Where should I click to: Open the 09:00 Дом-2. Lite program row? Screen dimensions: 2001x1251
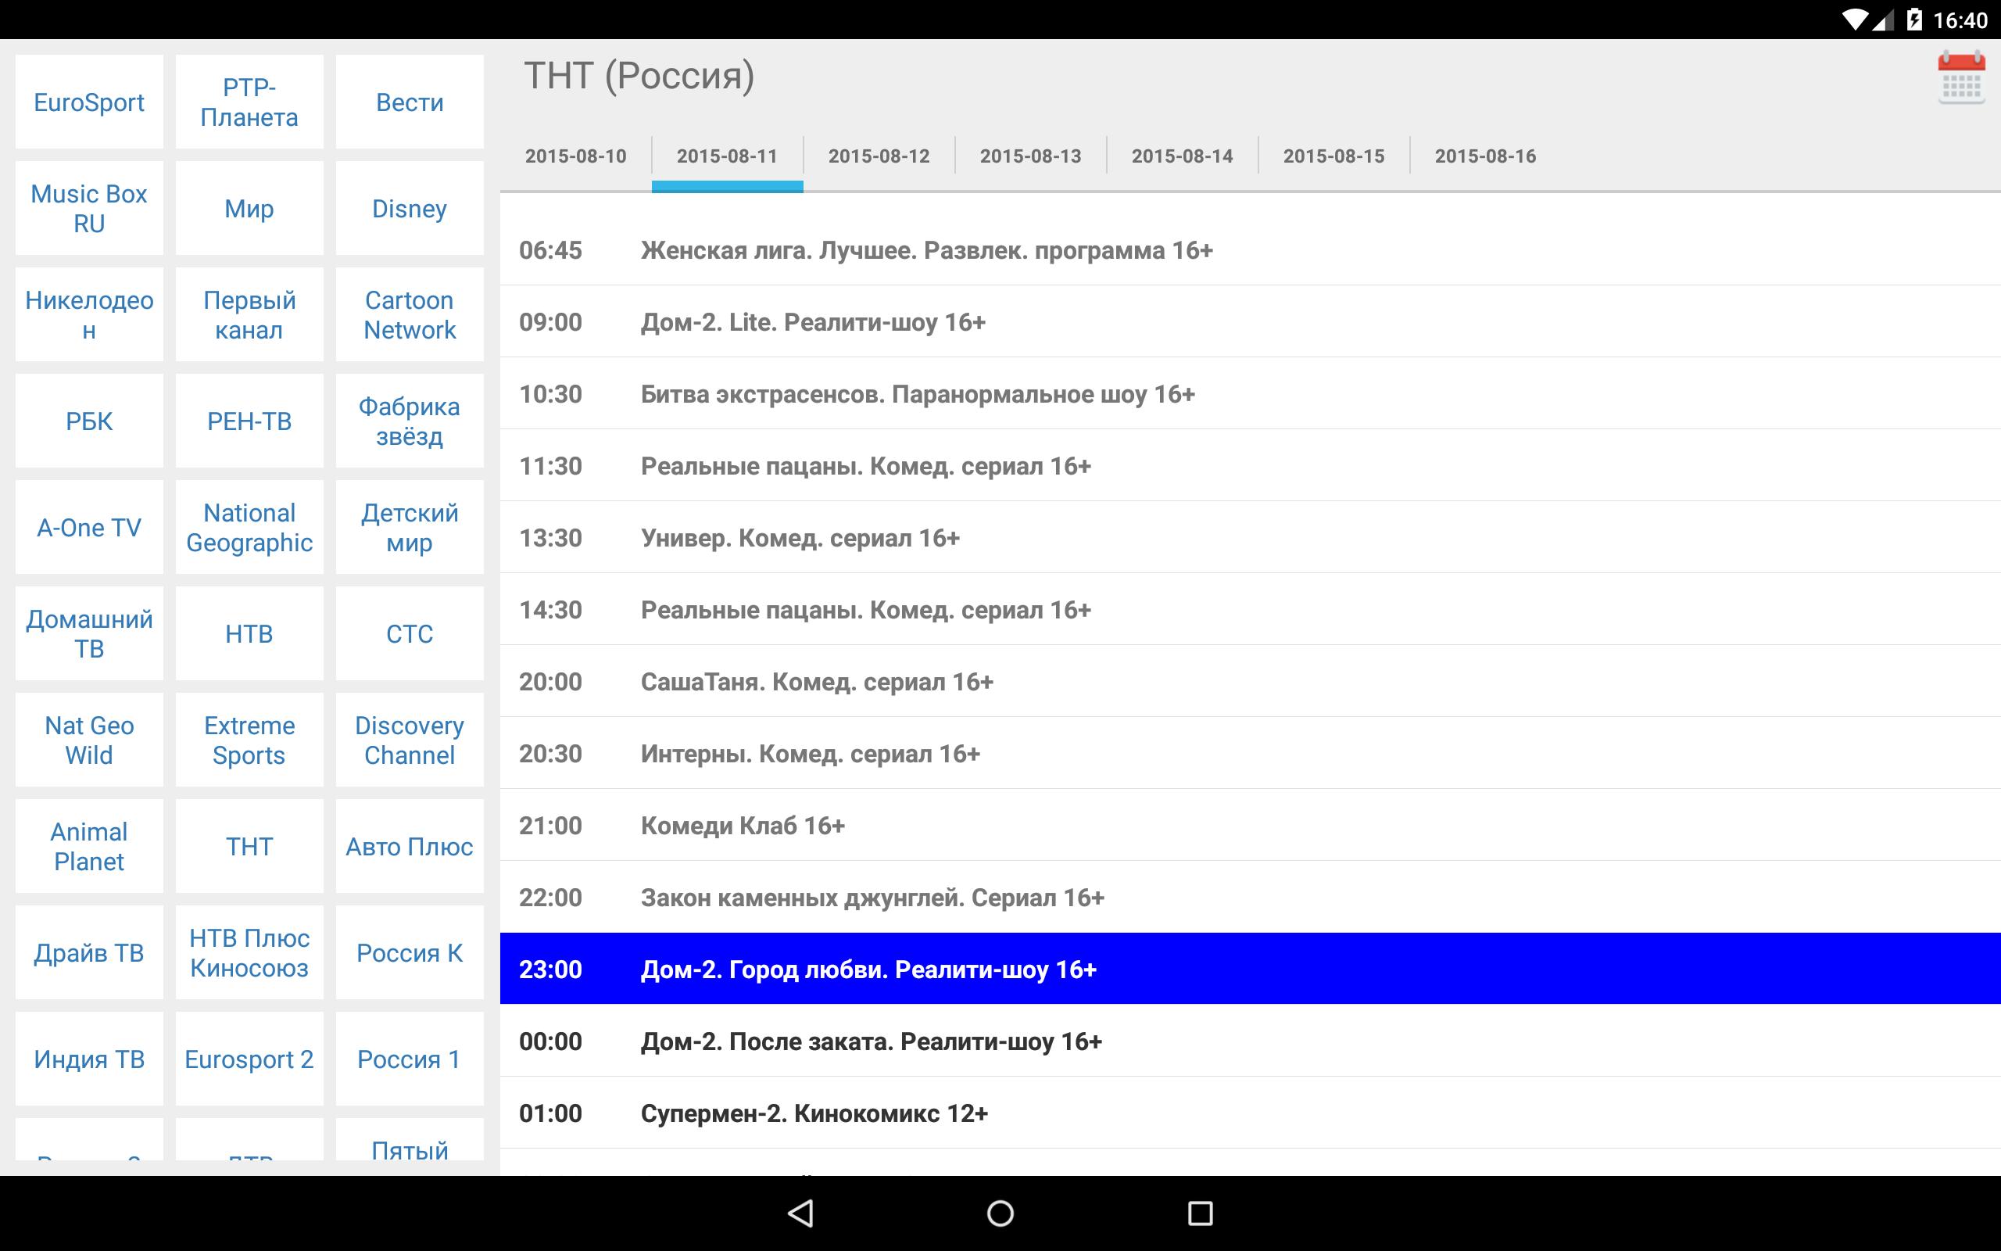click(1250, 322)
